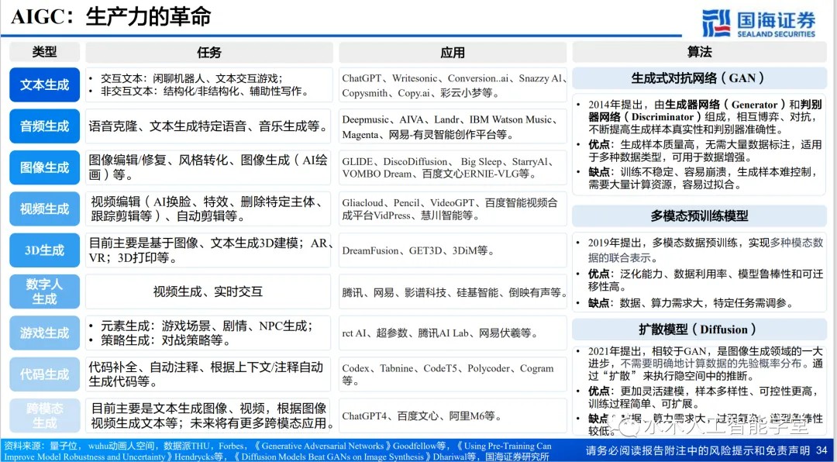Screen dimensions: 837x462
Task: Click the '扩散模型（Diffusion）' heading
Action: 699,329
